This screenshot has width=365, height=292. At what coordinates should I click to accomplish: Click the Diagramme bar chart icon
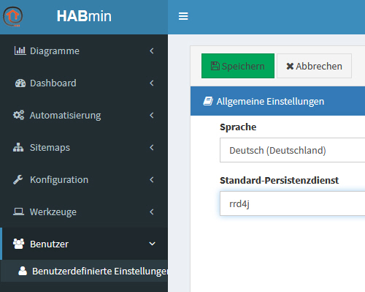20,50
